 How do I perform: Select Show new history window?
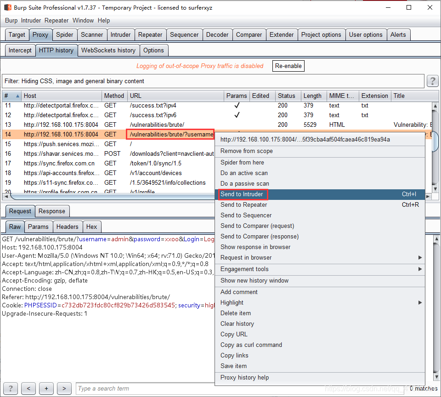point(320,280)
